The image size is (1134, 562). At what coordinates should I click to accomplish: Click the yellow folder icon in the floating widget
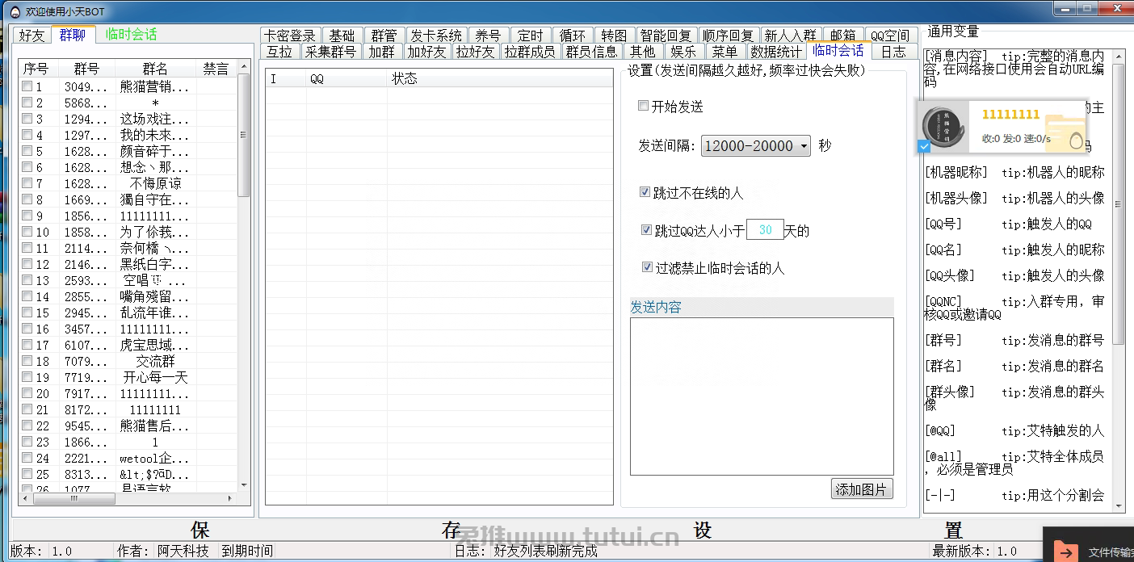(1065, 133)
